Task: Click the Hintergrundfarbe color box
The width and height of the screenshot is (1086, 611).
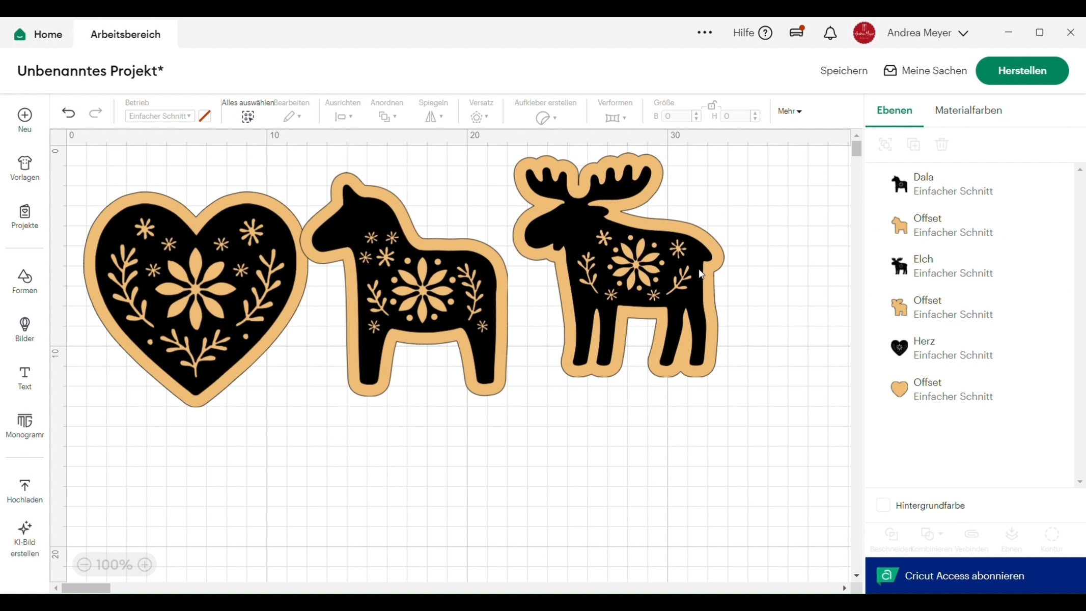Action: [883, 505]
